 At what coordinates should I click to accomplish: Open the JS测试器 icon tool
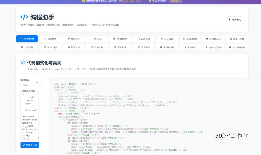pos(27,47)
